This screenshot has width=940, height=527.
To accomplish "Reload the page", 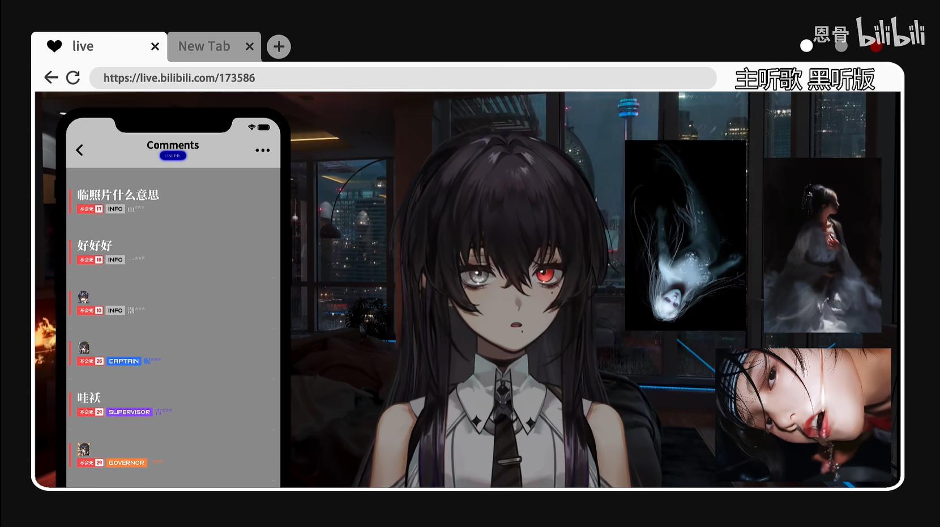I will (x=73, y=78).
